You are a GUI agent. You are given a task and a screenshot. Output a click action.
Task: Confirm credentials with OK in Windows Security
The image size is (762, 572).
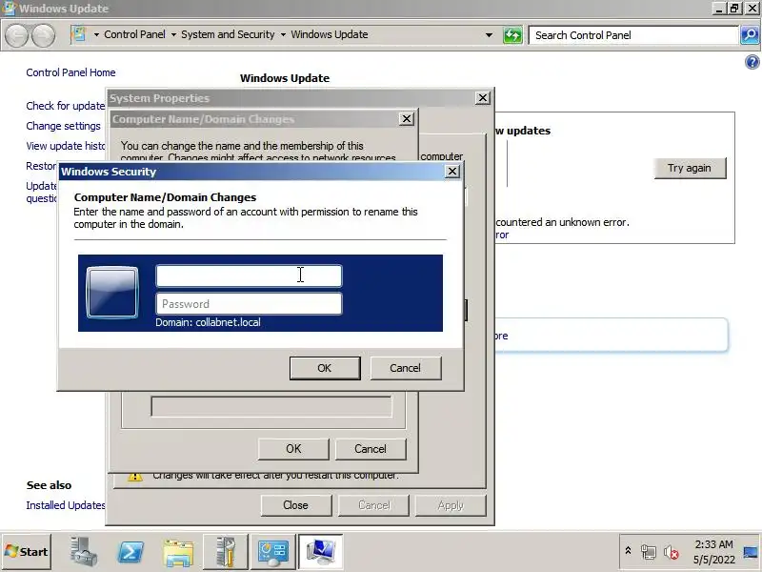(325, 368)
